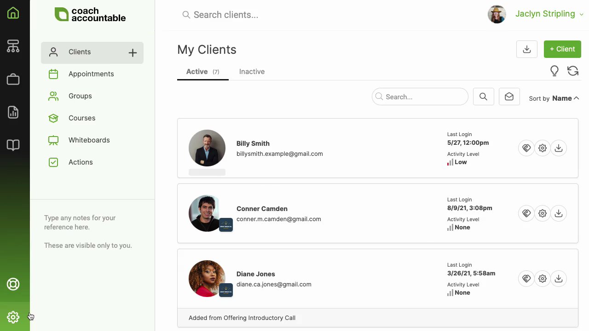Open Diane Jones's client name link
Viewport: 589px width, 331px height.
pos(256,274)
